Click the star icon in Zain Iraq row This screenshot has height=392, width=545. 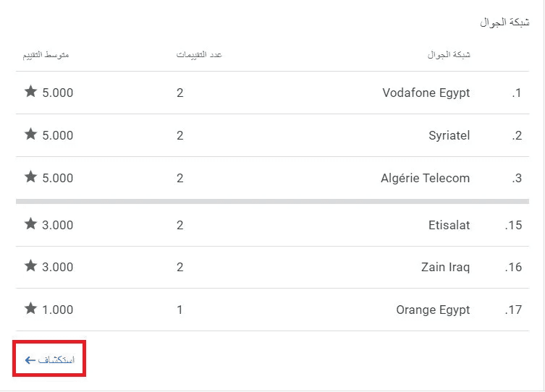coord(30,266)
